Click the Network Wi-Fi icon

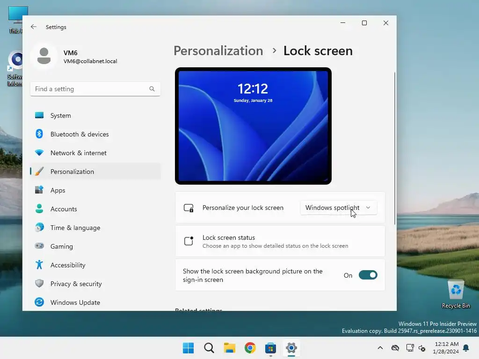pos(39,153)
